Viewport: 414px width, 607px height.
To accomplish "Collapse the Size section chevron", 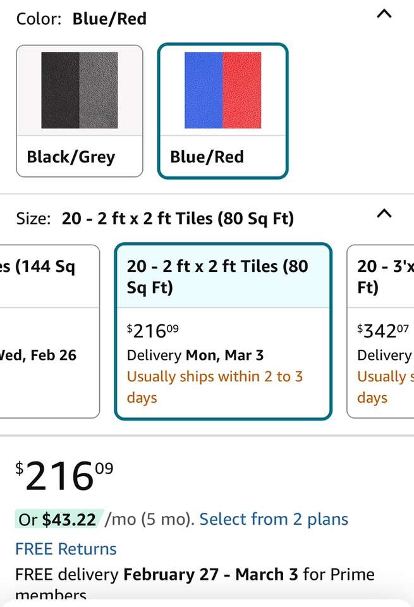I will pos(384,214).
